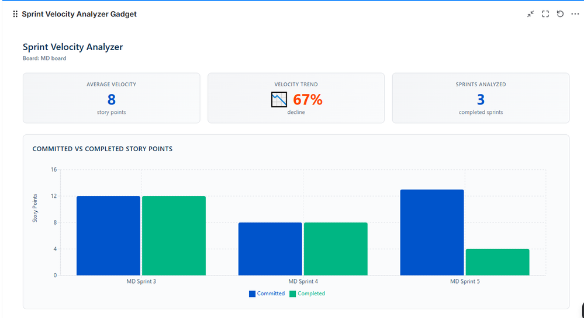Toggle the Committed legend entry
The image size is (584, 318).
pos(267,293)
